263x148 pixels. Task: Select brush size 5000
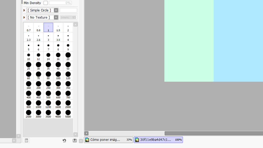coord(68,114)
